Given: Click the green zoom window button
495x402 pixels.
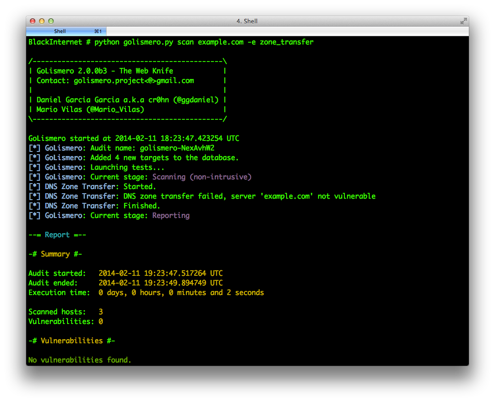Looking at the screenshot, I should tap(51, 21).
